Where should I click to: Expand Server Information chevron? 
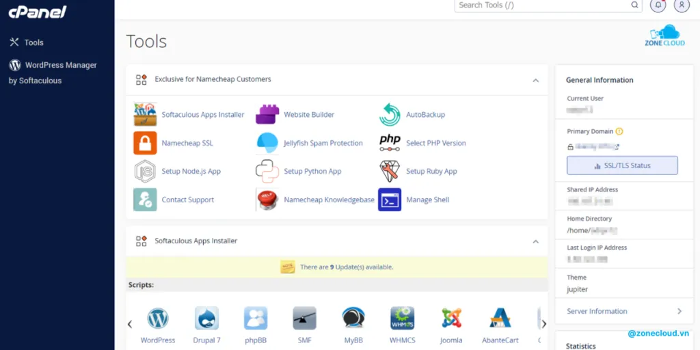679,311
